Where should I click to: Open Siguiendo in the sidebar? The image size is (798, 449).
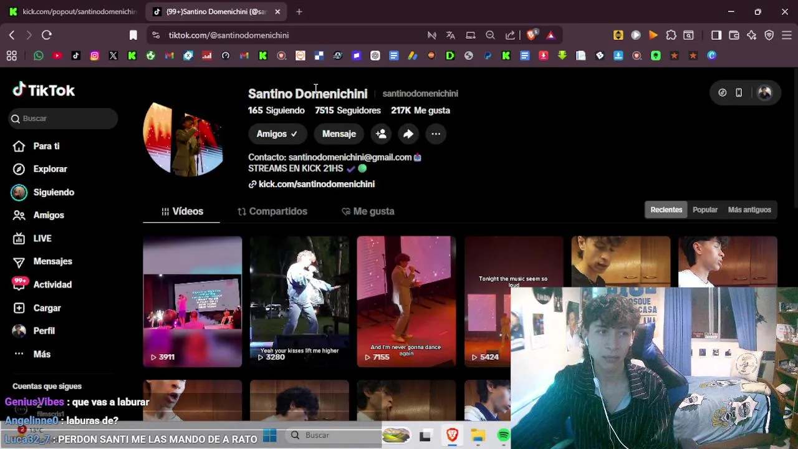(x=44, y=192)
